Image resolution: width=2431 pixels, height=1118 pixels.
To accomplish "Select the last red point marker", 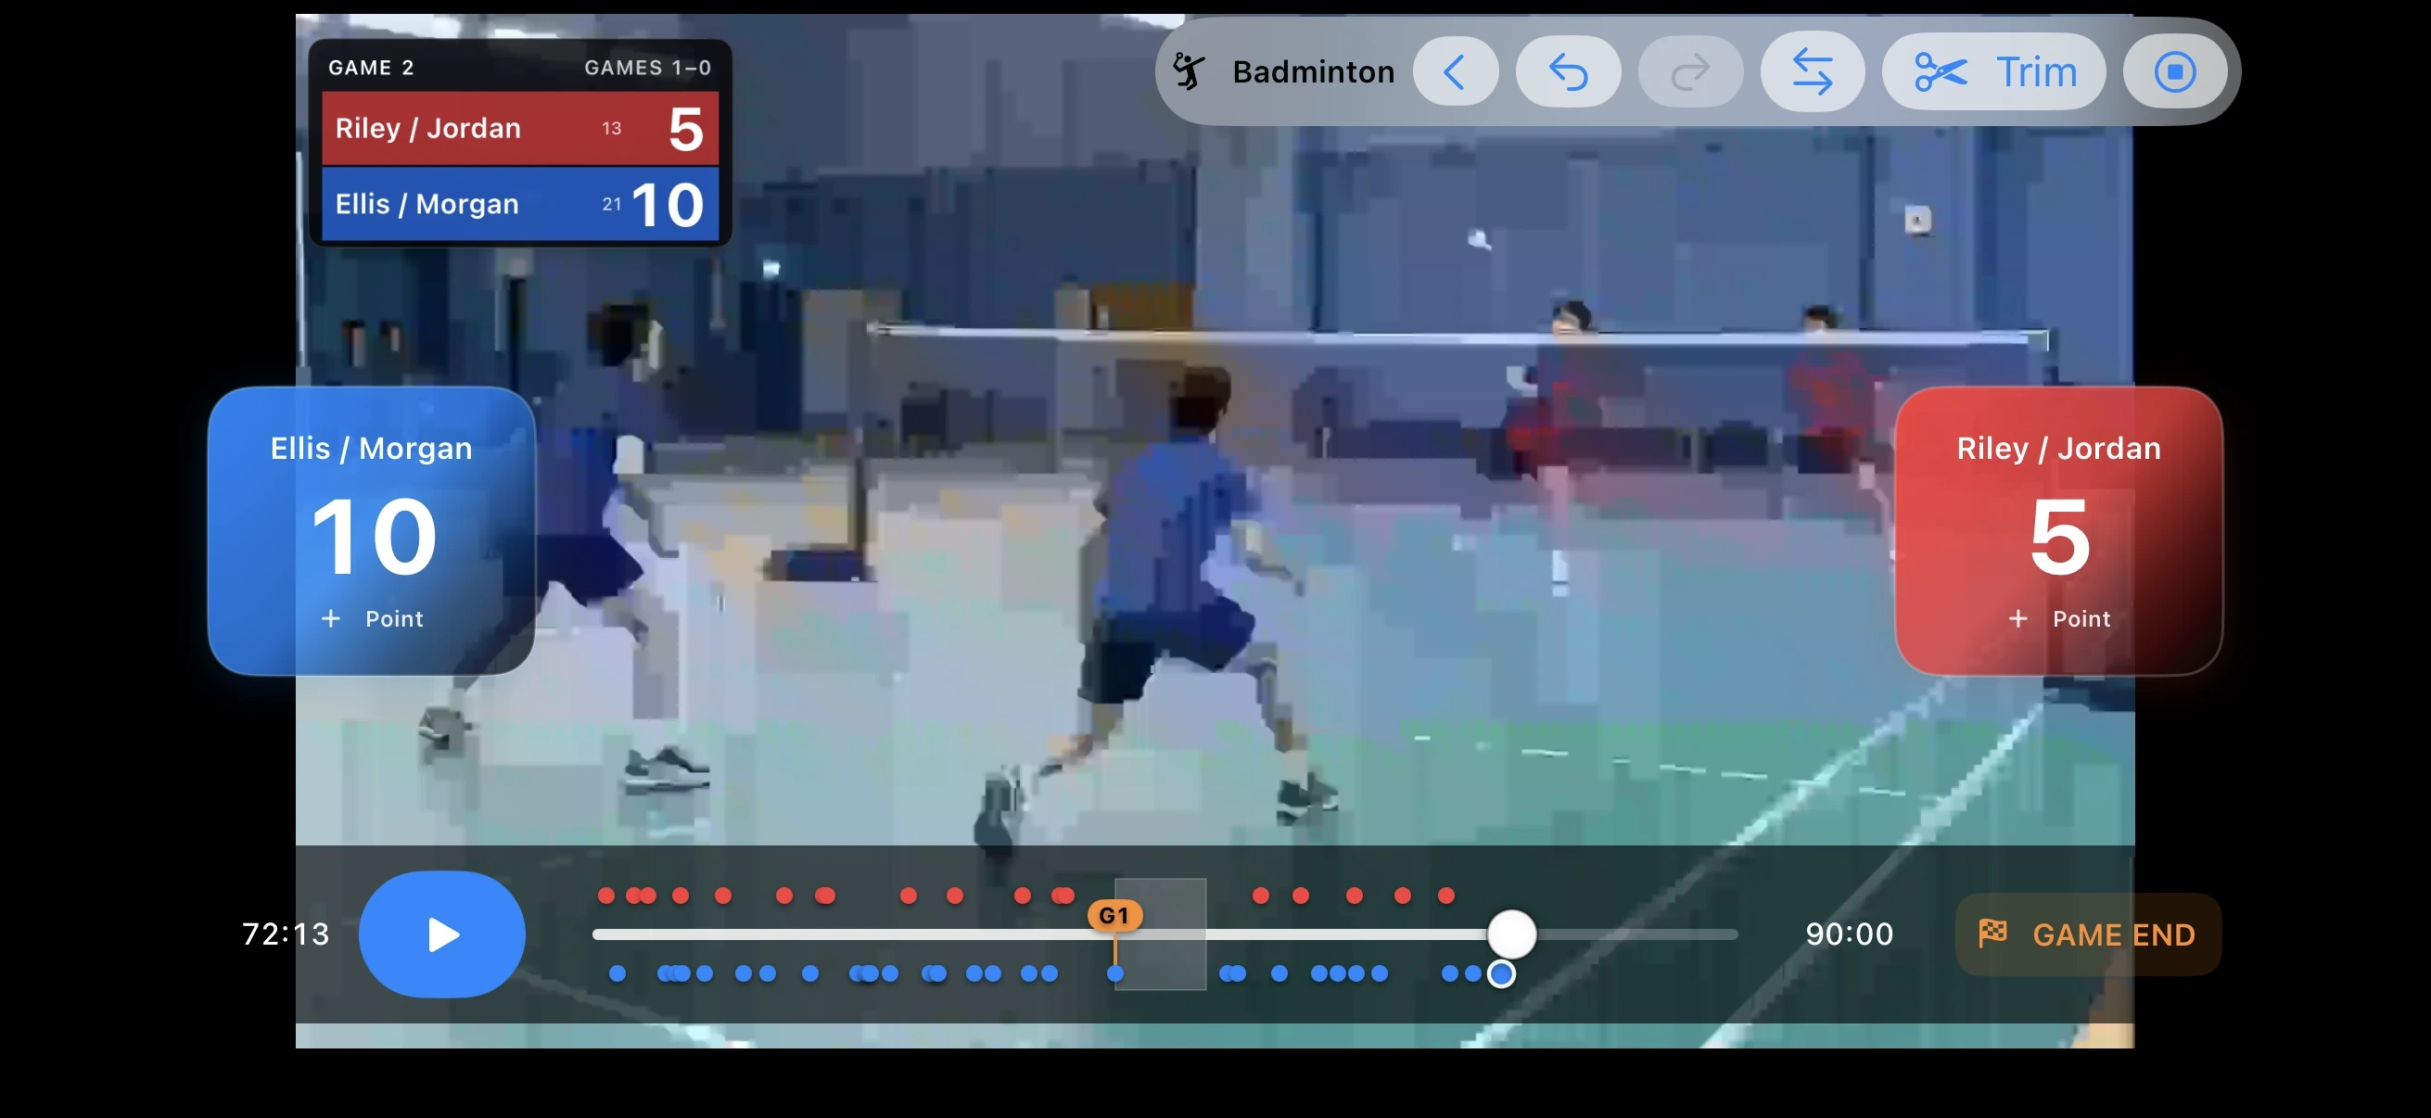I will (x=1445, y=895).
